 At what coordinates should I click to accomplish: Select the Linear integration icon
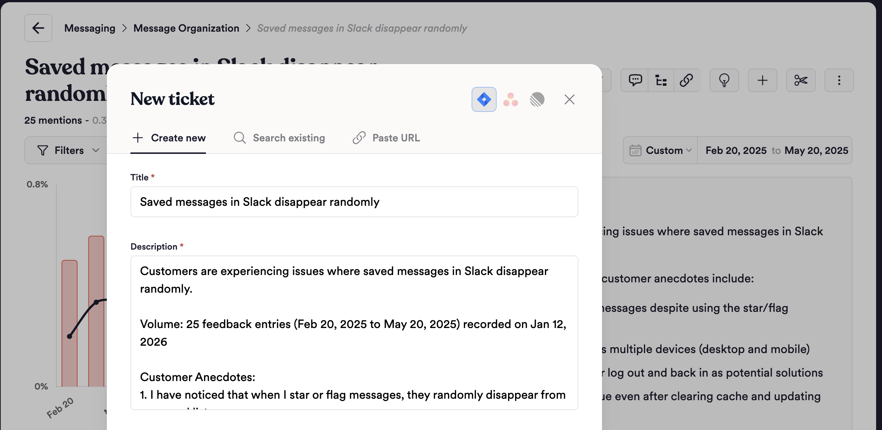point(537,99)
